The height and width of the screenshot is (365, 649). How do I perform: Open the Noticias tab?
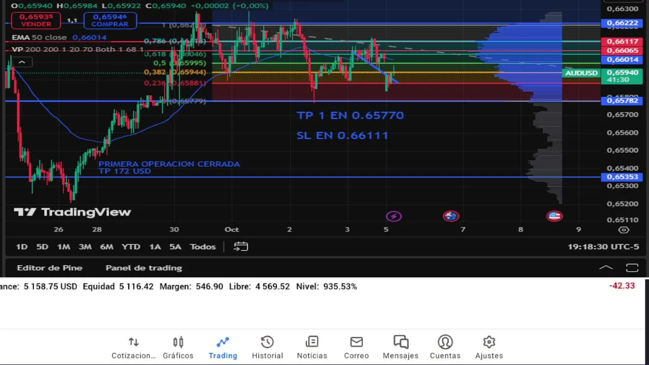(x=312, y=348)
